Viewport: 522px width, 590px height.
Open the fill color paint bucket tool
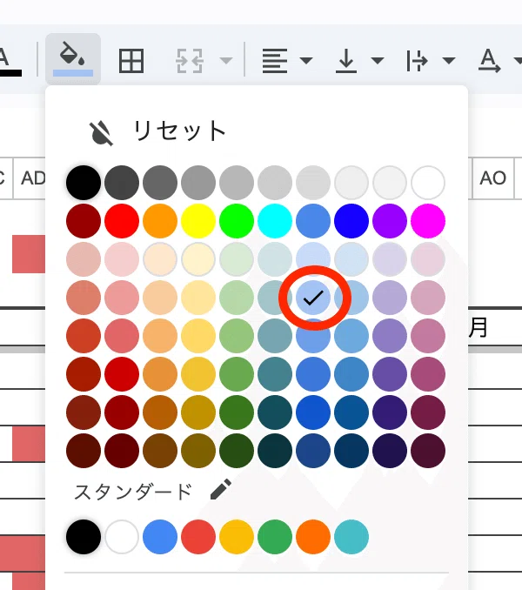(x=73, y=59)
